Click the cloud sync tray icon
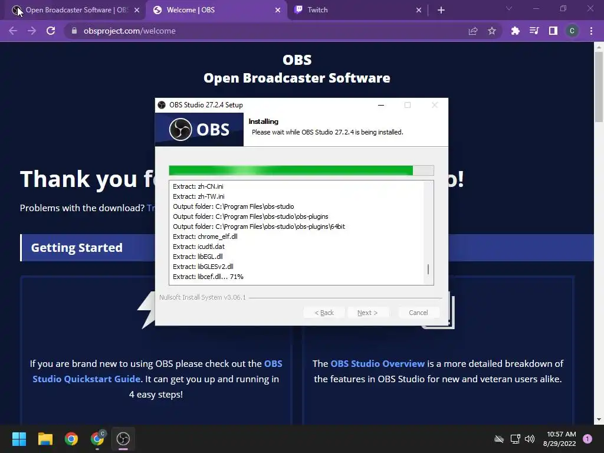The width and height of the screenshot is (604, 453). pyautogui.click(x=499, y=439)
